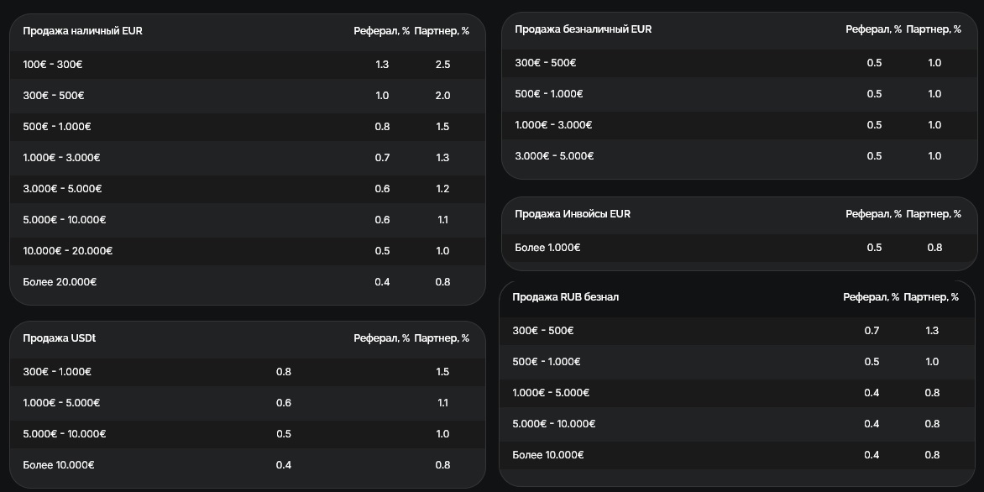This screenshot has width=984, height=492.
Task: Click the 'Продажа USDt' table title
Action: point(59,338)
